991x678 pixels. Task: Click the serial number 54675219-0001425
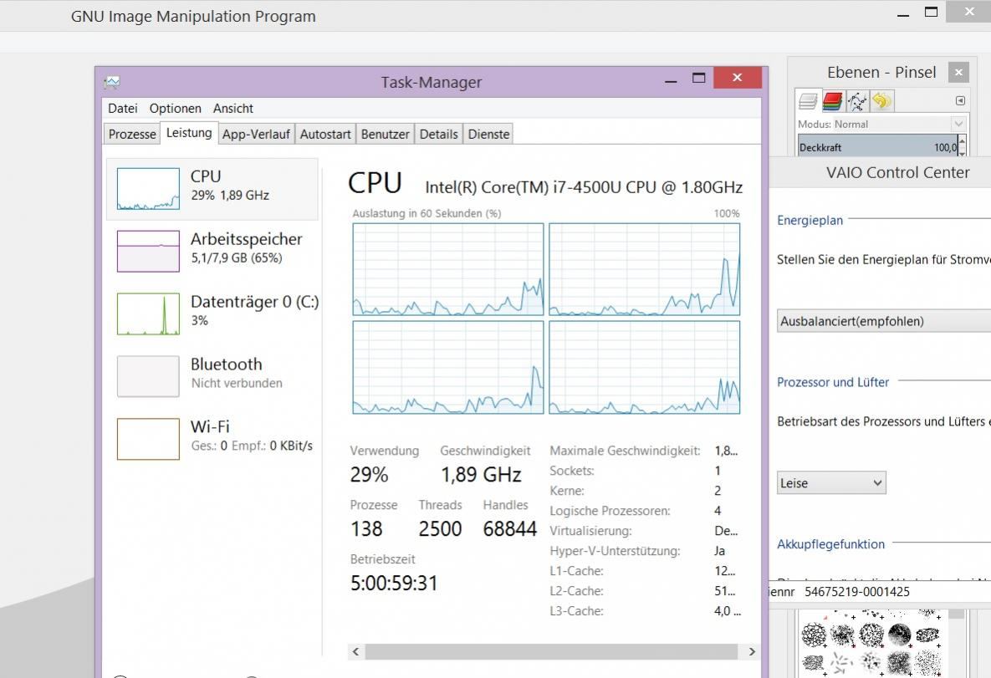(x=857, y=591)
